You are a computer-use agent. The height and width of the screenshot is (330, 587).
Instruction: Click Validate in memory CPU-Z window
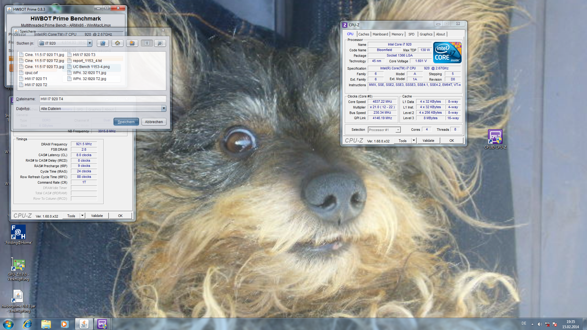(97, 216)
